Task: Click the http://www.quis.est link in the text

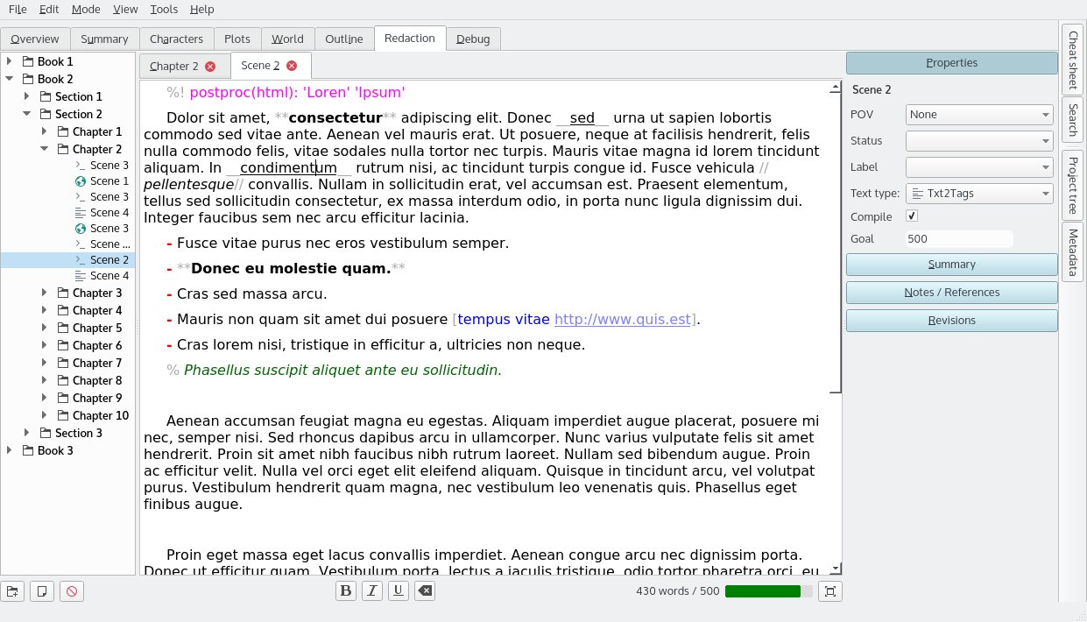Action: 624,320
